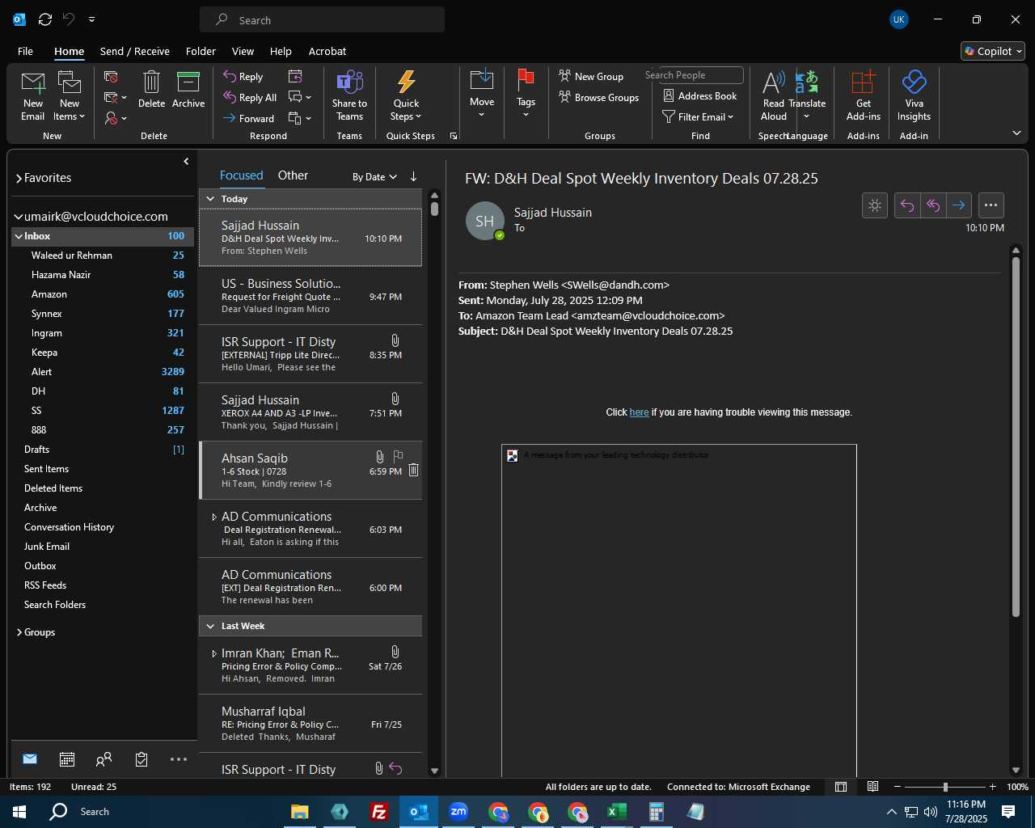Minimize the folder pane with the arrow
The width and height of the screenshot is (1035, 828).
pos(186,162)
